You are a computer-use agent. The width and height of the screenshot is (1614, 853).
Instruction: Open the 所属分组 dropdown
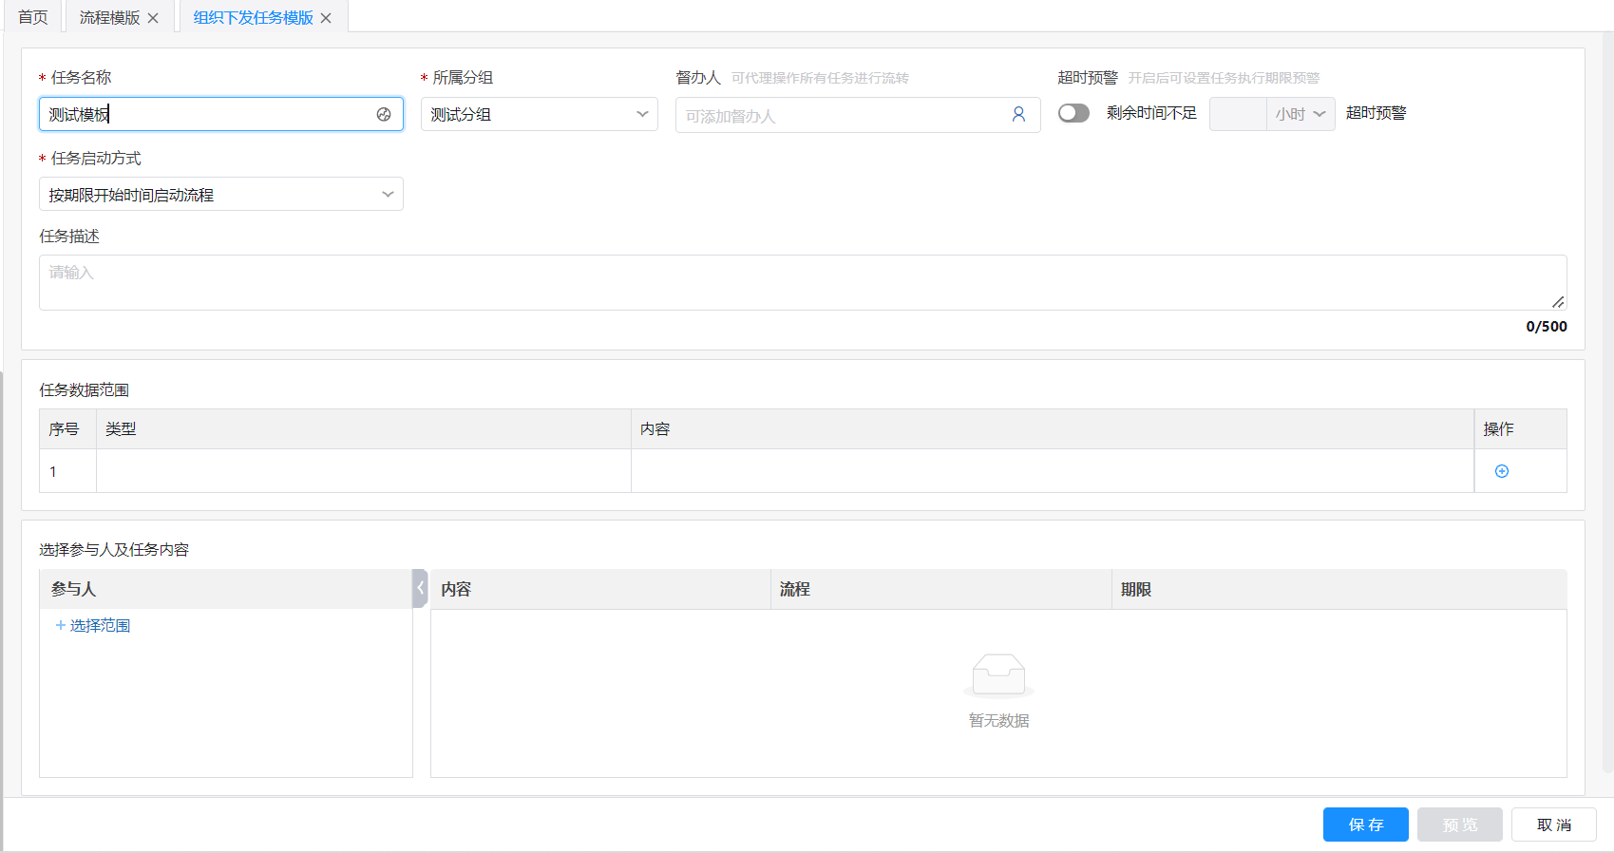pos(539,114)
